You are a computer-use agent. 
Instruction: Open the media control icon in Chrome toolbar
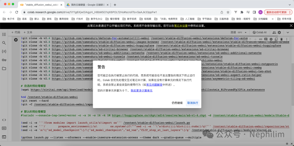click(x=248, y=12)
